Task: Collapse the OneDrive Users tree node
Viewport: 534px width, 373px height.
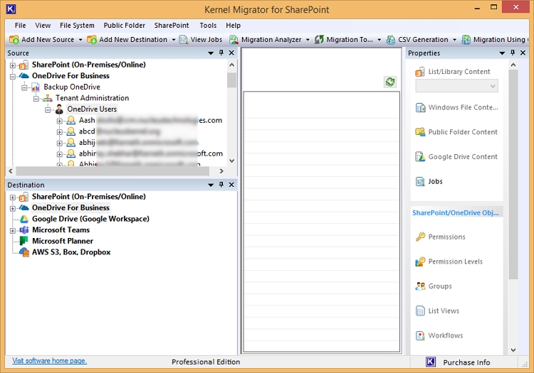Action: [48, 109]
